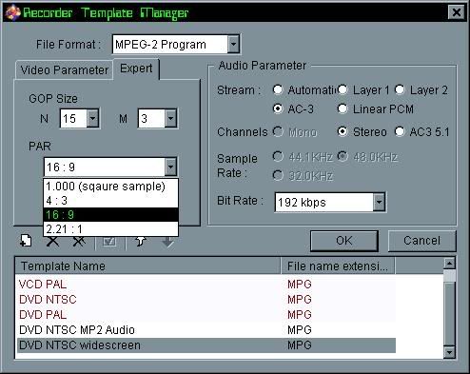This screenshot has width=470, height=374.
Task: Open the Bit Rate dropdown
Action: 379,202
